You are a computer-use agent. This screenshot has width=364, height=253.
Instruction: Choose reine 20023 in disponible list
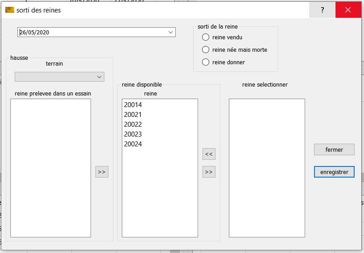133,134
